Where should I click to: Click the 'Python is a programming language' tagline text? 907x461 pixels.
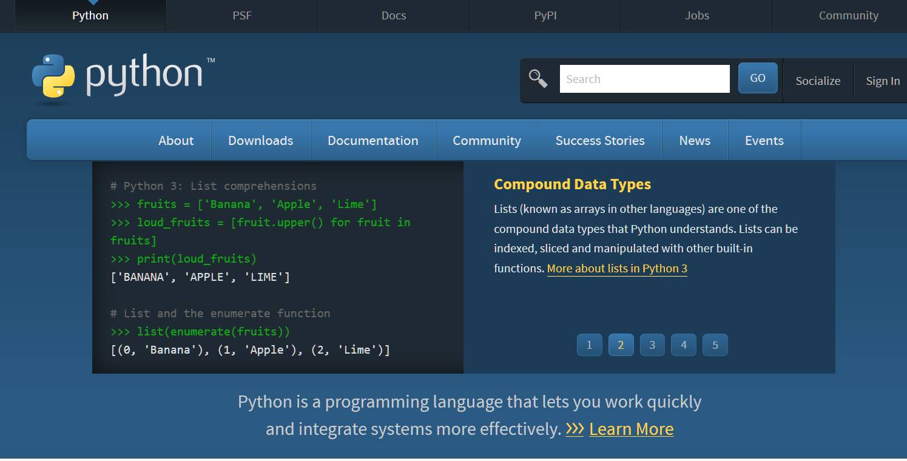tap(470, 415)
